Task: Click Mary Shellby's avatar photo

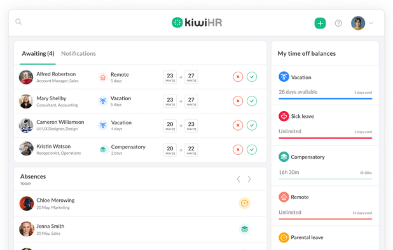Action: point(26,102)
